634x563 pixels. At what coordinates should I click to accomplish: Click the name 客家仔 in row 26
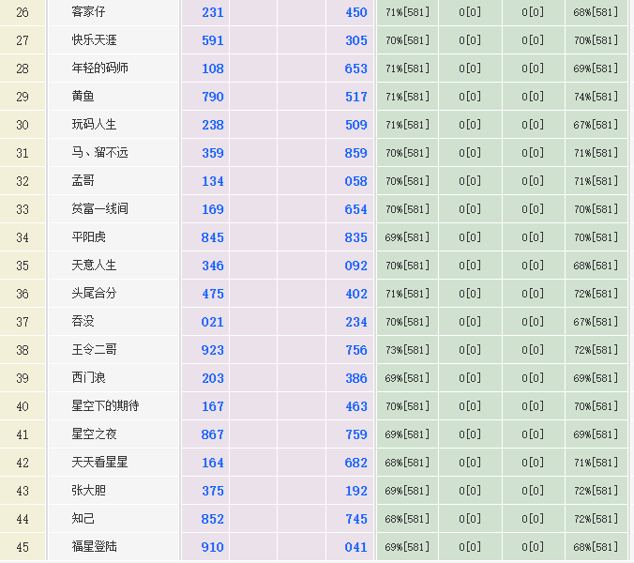click(88, 12)
